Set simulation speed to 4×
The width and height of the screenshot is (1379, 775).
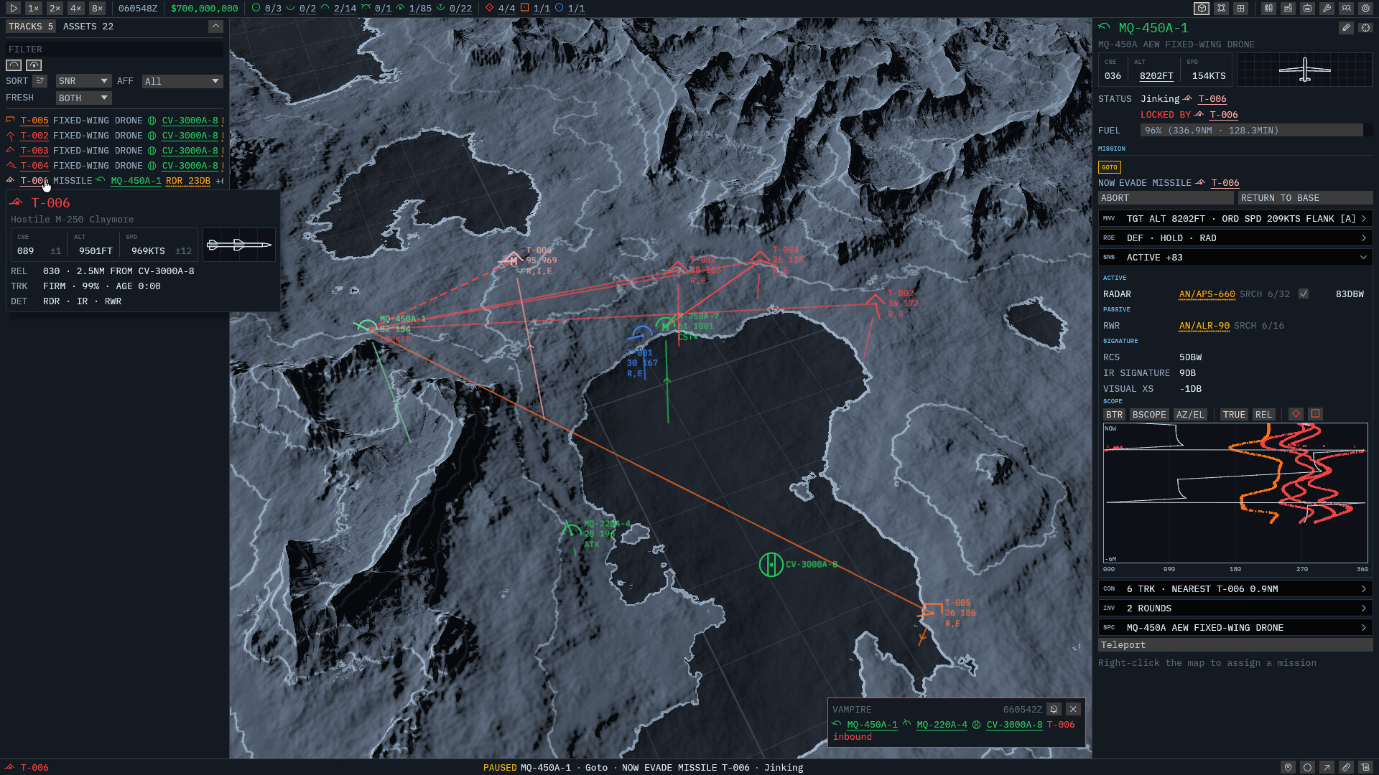pyautogui.click(x=75, y=9)
